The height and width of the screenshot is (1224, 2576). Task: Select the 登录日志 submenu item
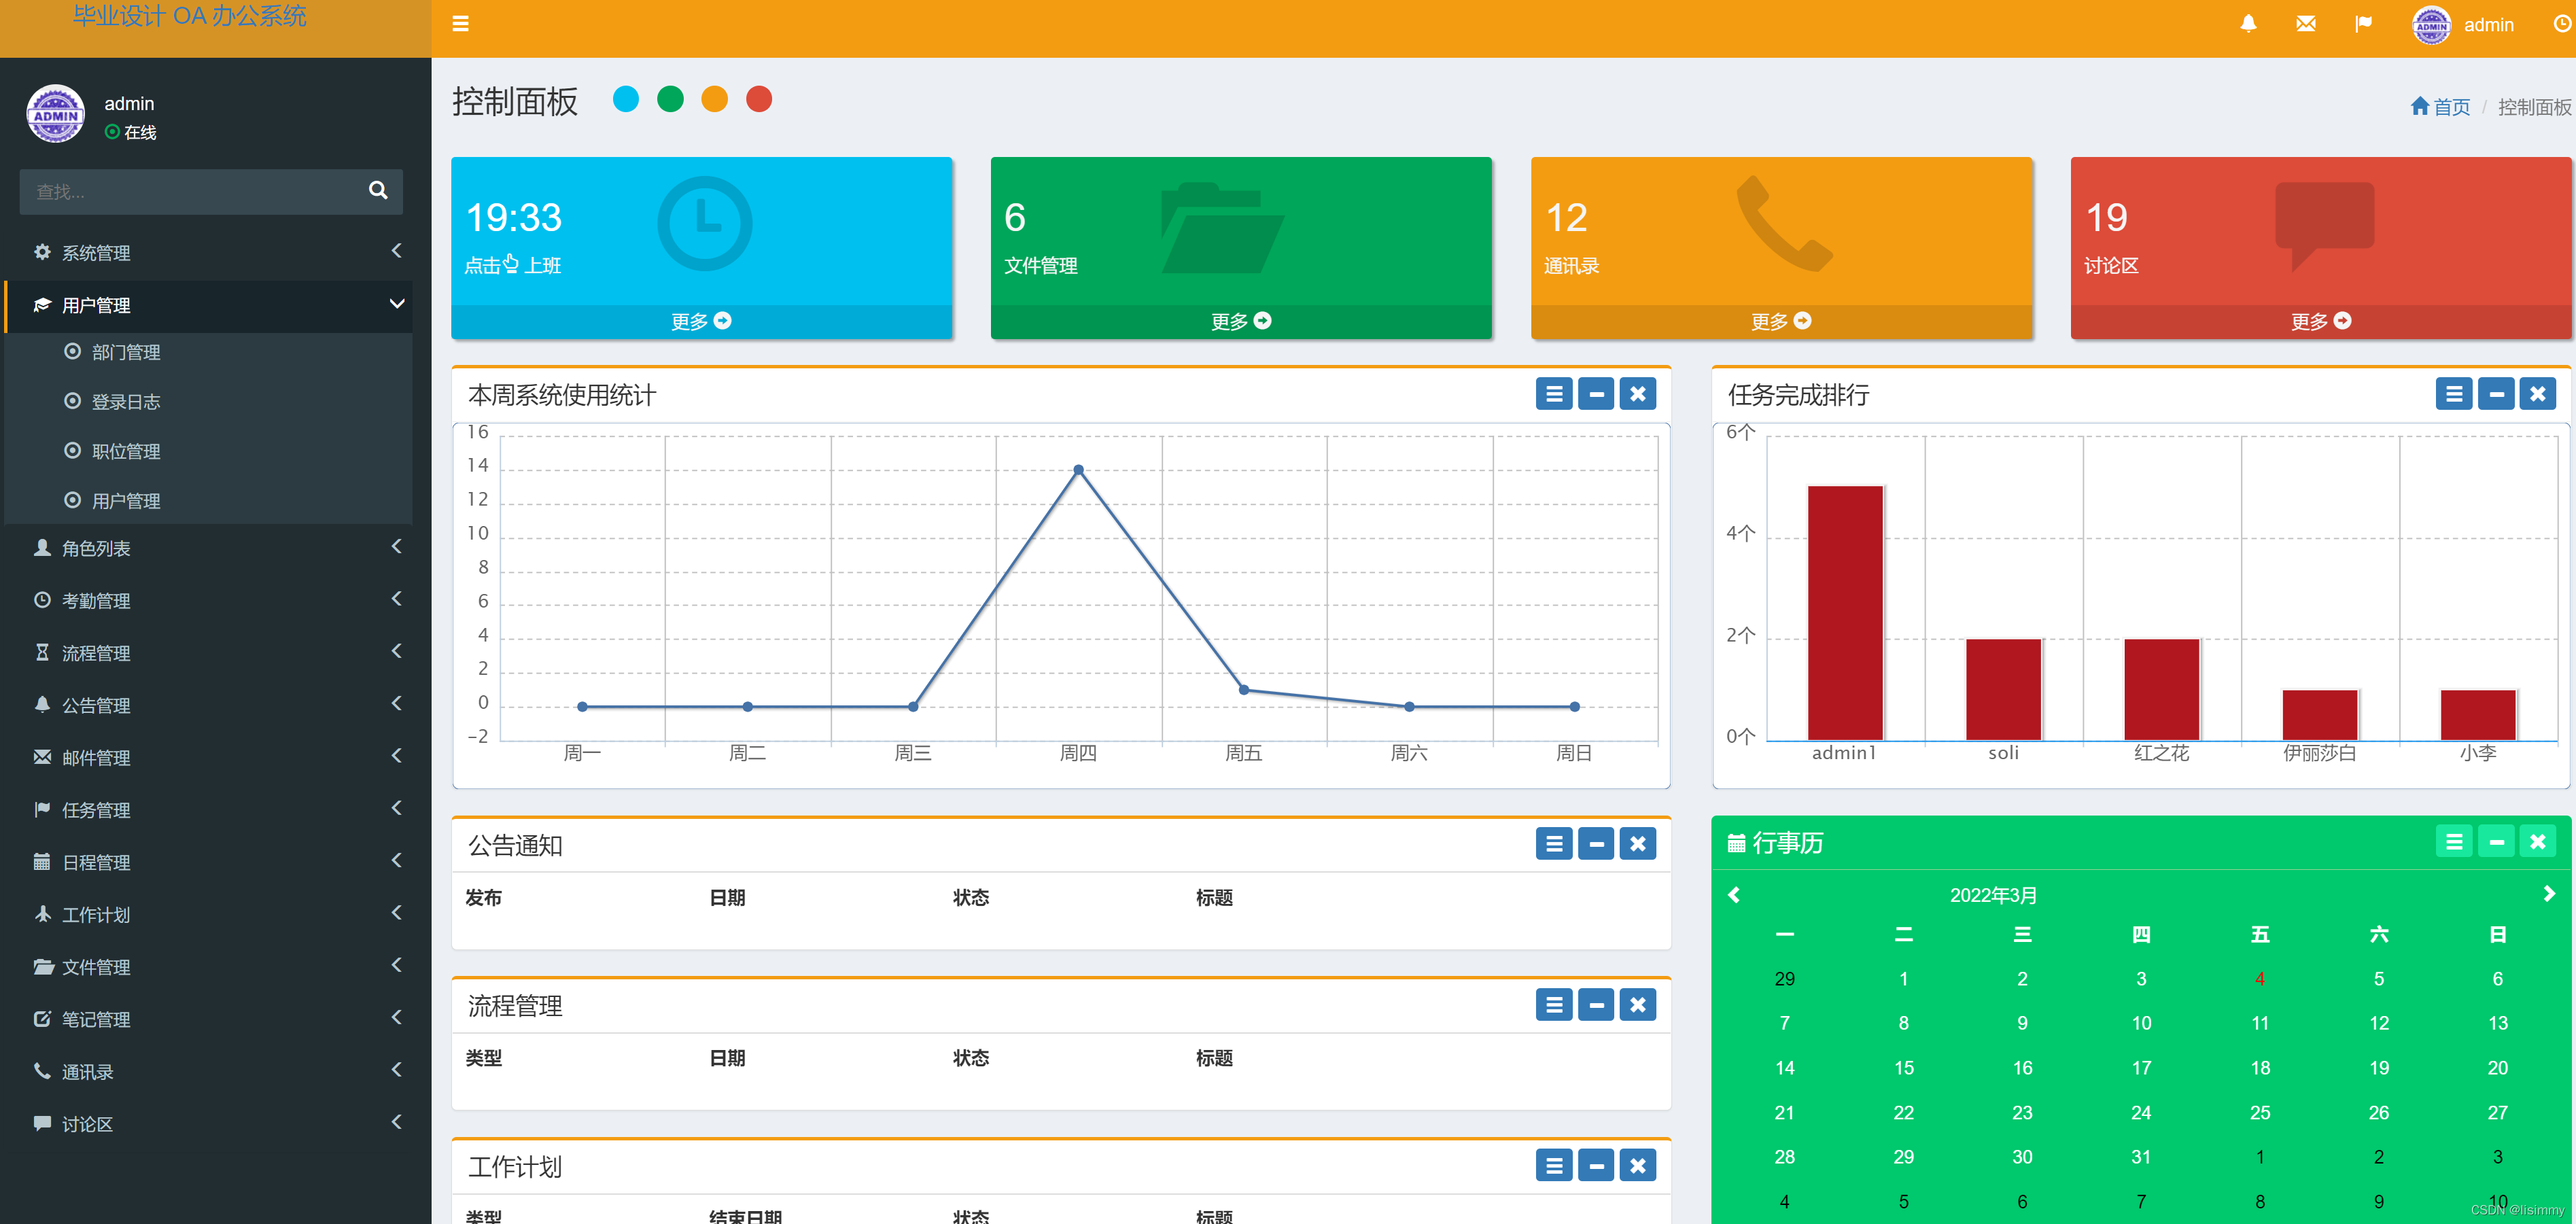(126, 402)
